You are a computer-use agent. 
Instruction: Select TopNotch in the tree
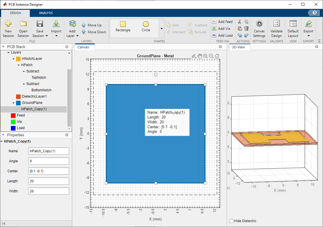tap(39, 77)
